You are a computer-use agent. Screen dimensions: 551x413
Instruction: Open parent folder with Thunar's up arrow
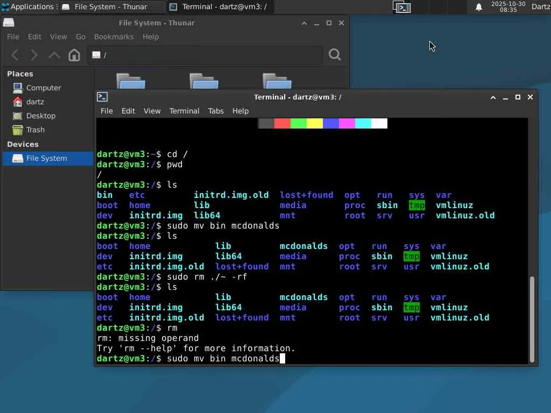click(54, 55)
